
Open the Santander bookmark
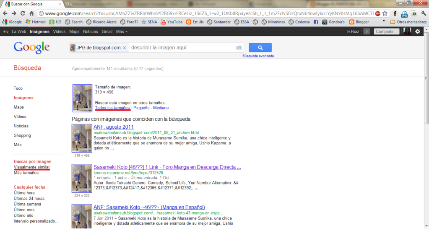point(219,22)
